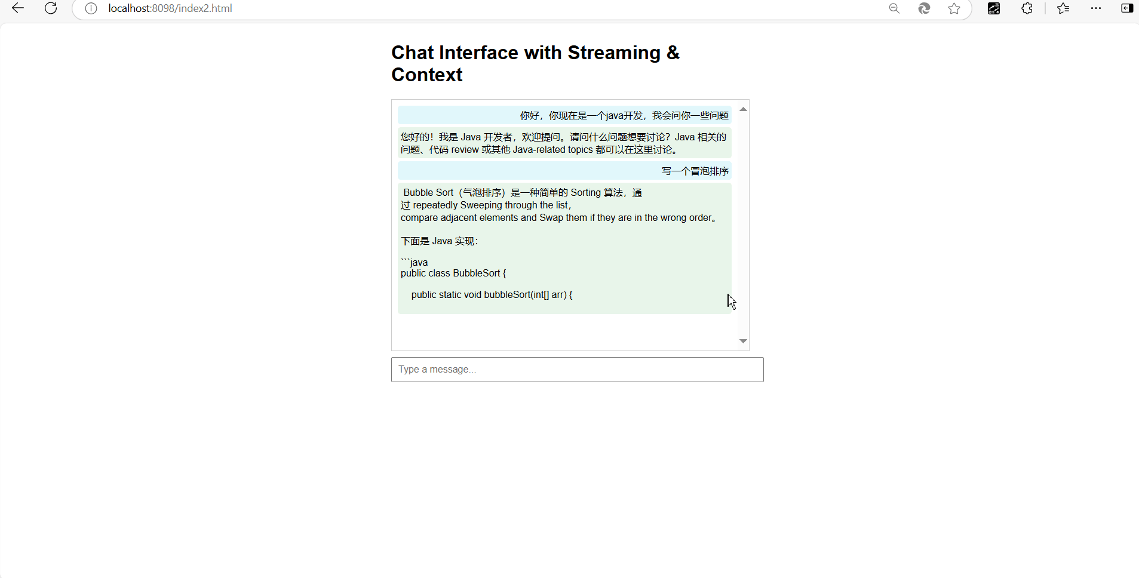The width and height of the screenshot is (1139, 578).
Task: Click the text '下面是 Java 实现:'
Action: point(440,241)
